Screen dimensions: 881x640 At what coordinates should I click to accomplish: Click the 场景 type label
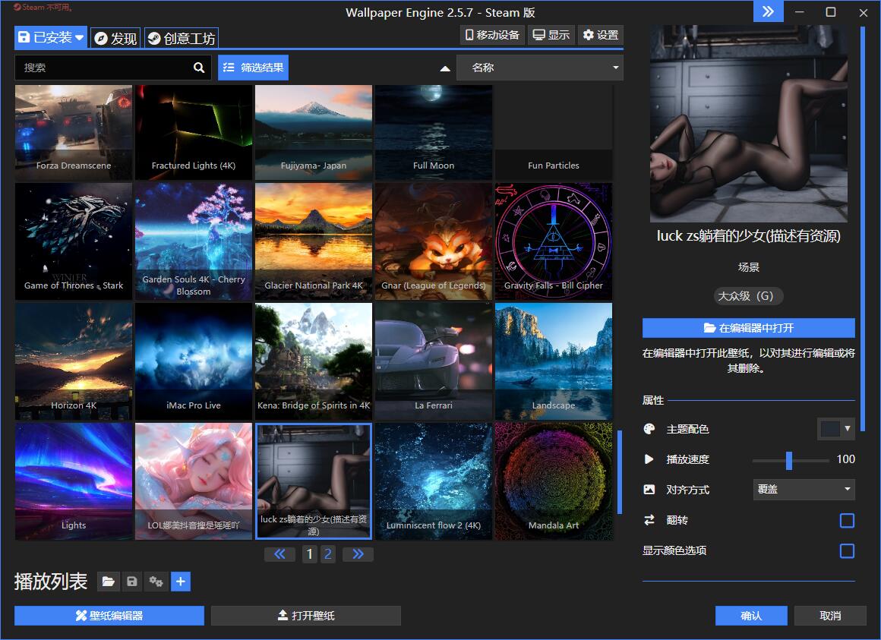tap(748, 267)
